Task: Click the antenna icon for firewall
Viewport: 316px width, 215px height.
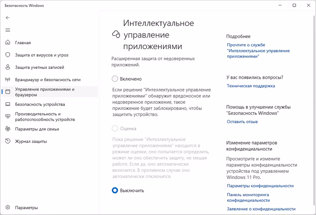Action: point(8,79)
